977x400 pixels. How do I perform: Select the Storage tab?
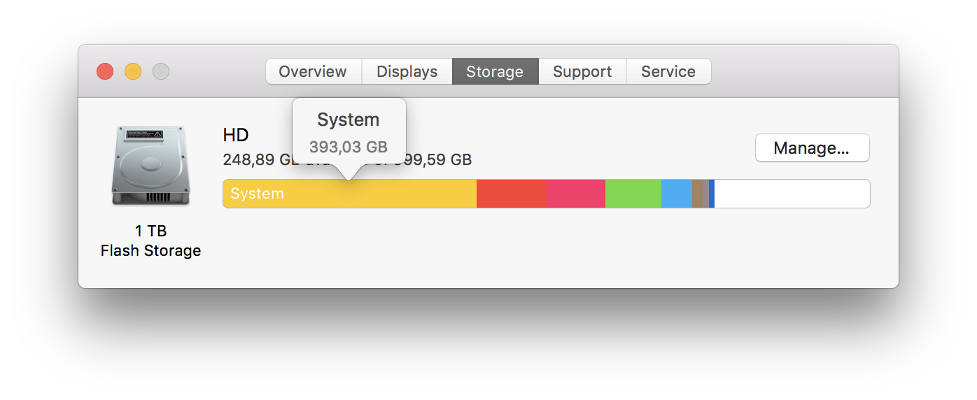[x=495, y=71]
